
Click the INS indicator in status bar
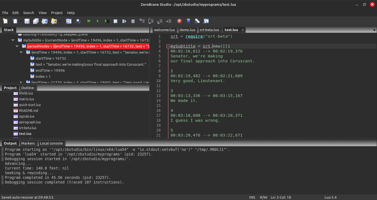[252, 197]
